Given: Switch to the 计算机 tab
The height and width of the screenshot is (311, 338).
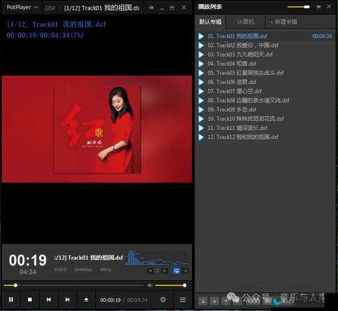Looking at the screenshot, I should tap(245, 22).
